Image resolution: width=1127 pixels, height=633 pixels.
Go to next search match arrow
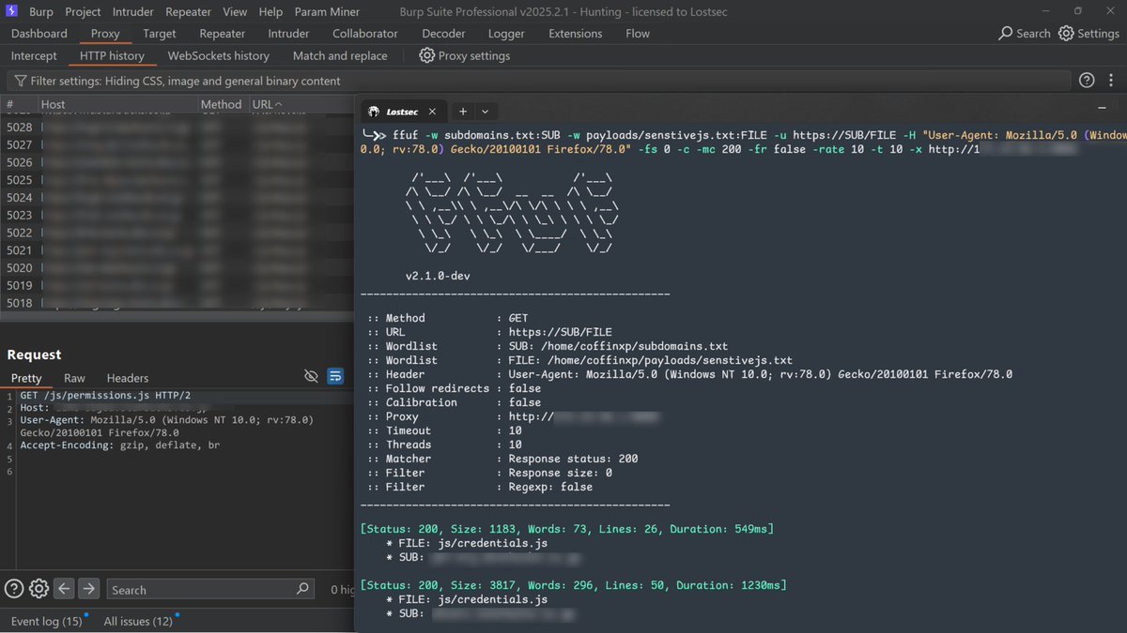point(88,589)
